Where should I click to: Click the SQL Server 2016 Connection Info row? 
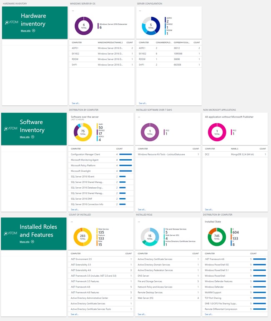click(101, 204)
